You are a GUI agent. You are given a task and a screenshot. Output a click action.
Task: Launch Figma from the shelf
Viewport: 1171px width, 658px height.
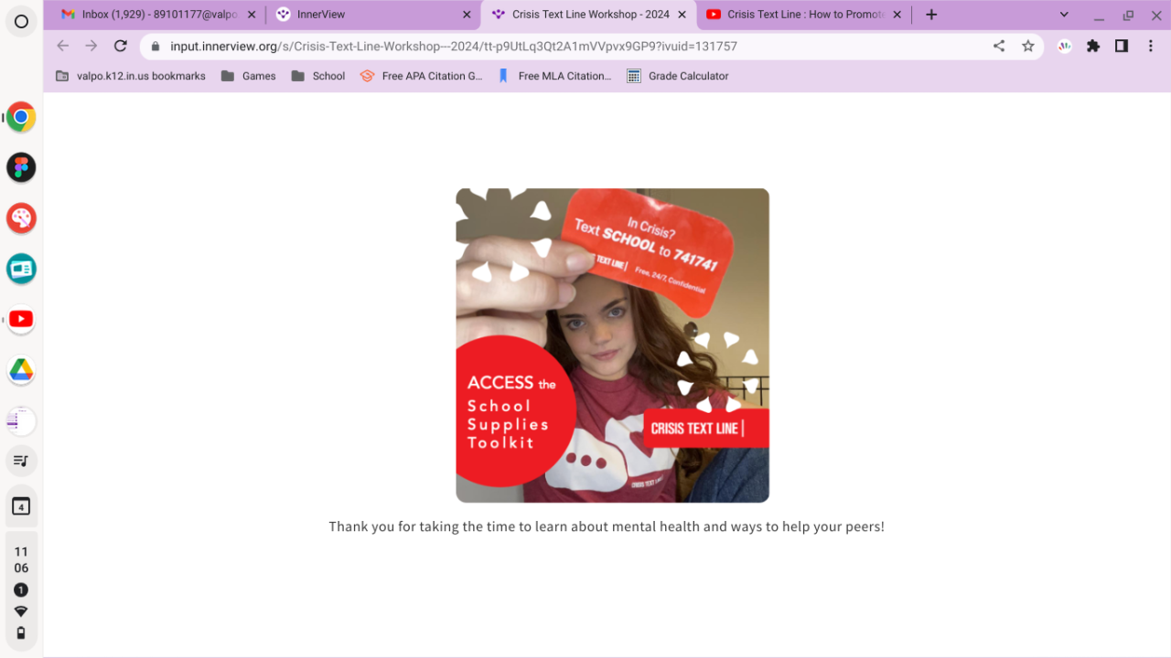[x=21, y=167]
